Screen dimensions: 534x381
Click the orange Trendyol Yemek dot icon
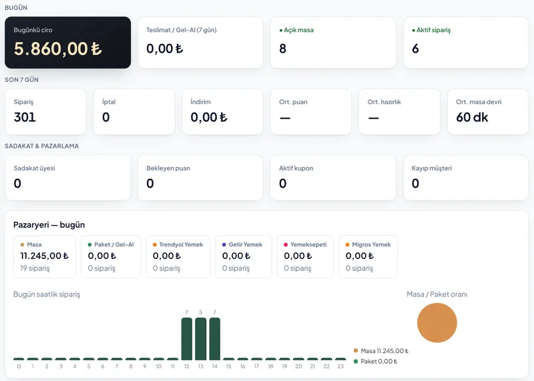pos(155,244)
